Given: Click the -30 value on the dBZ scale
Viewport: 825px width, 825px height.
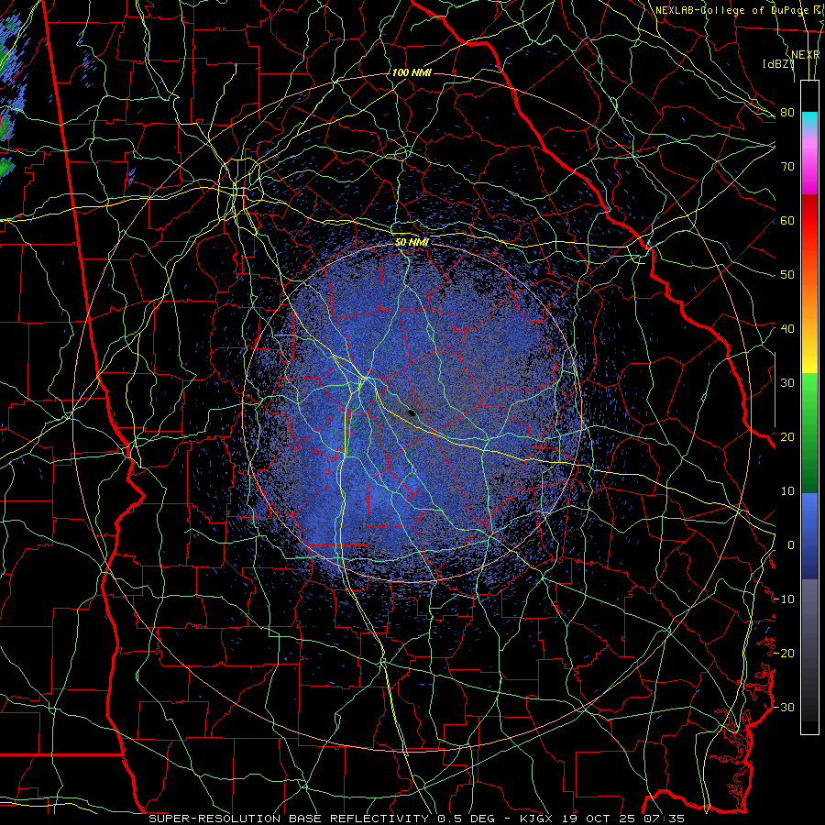Looking at the screenshot, I should (784, 707).
